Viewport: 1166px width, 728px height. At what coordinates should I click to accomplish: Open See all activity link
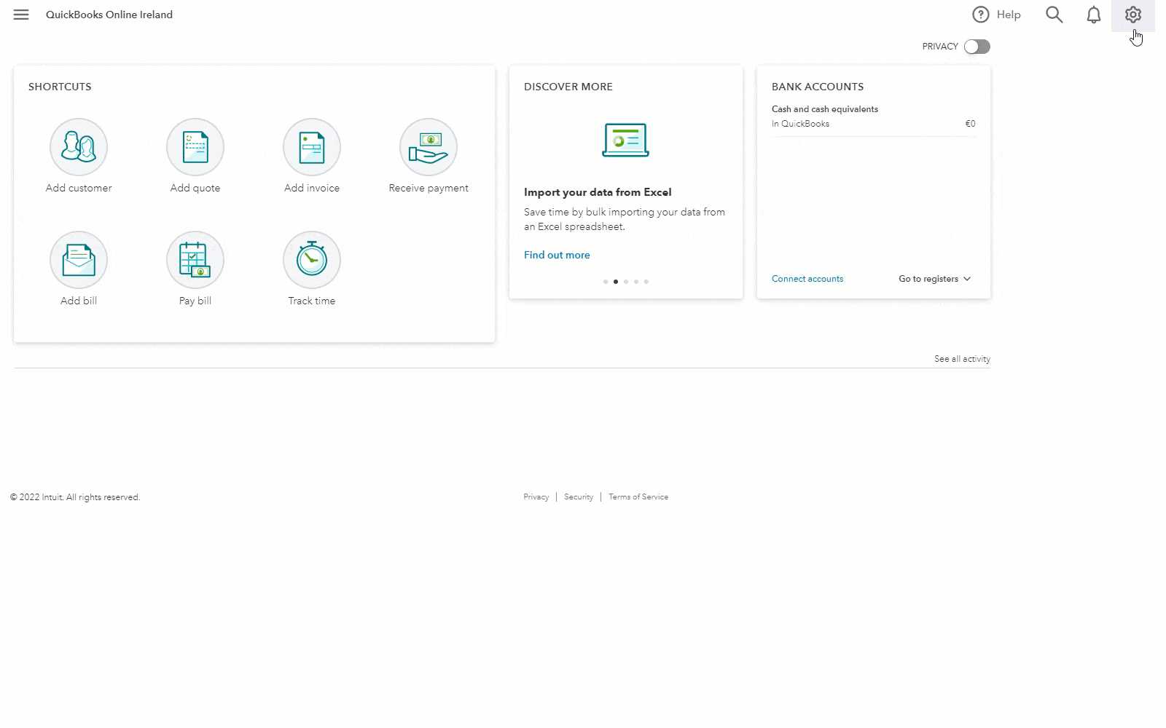point(962,359)
